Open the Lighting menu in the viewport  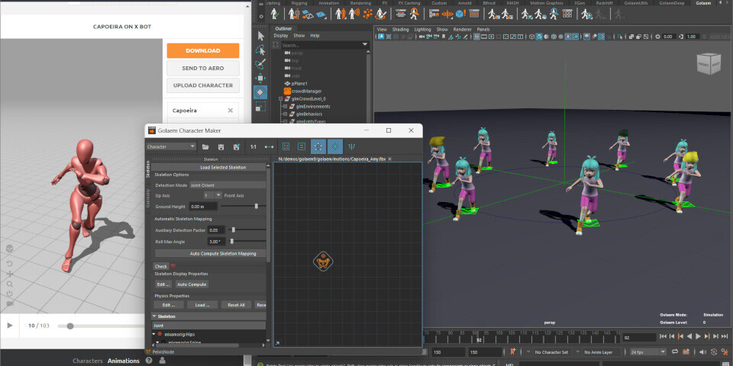[x=422, y=29]
